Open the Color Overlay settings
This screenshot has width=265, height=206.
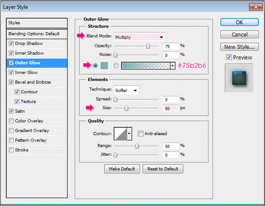point(29,121)
